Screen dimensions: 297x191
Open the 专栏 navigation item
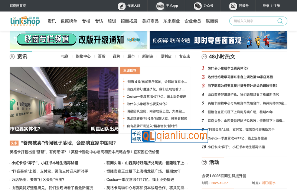tap(86, 21)
